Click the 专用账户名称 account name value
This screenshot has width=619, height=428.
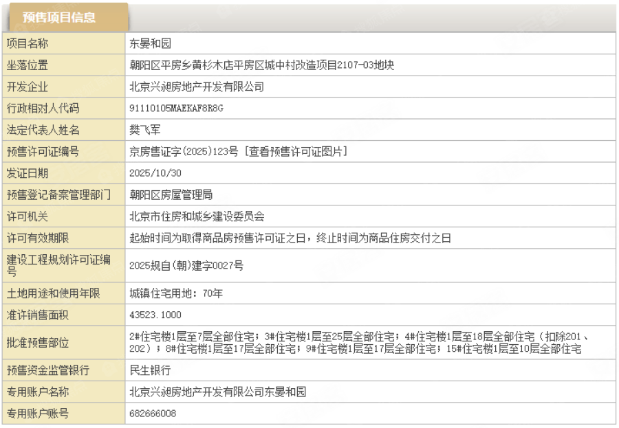[217, 392]
